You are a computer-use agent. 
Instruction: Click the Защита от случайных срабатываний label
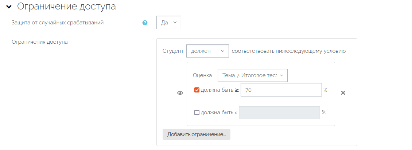[x=58, y=23]
